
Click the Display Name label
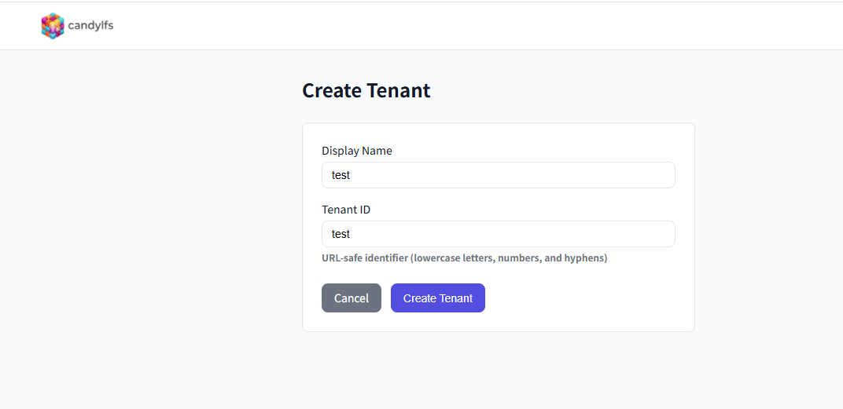pyautogui.click(x=356, y=151)
